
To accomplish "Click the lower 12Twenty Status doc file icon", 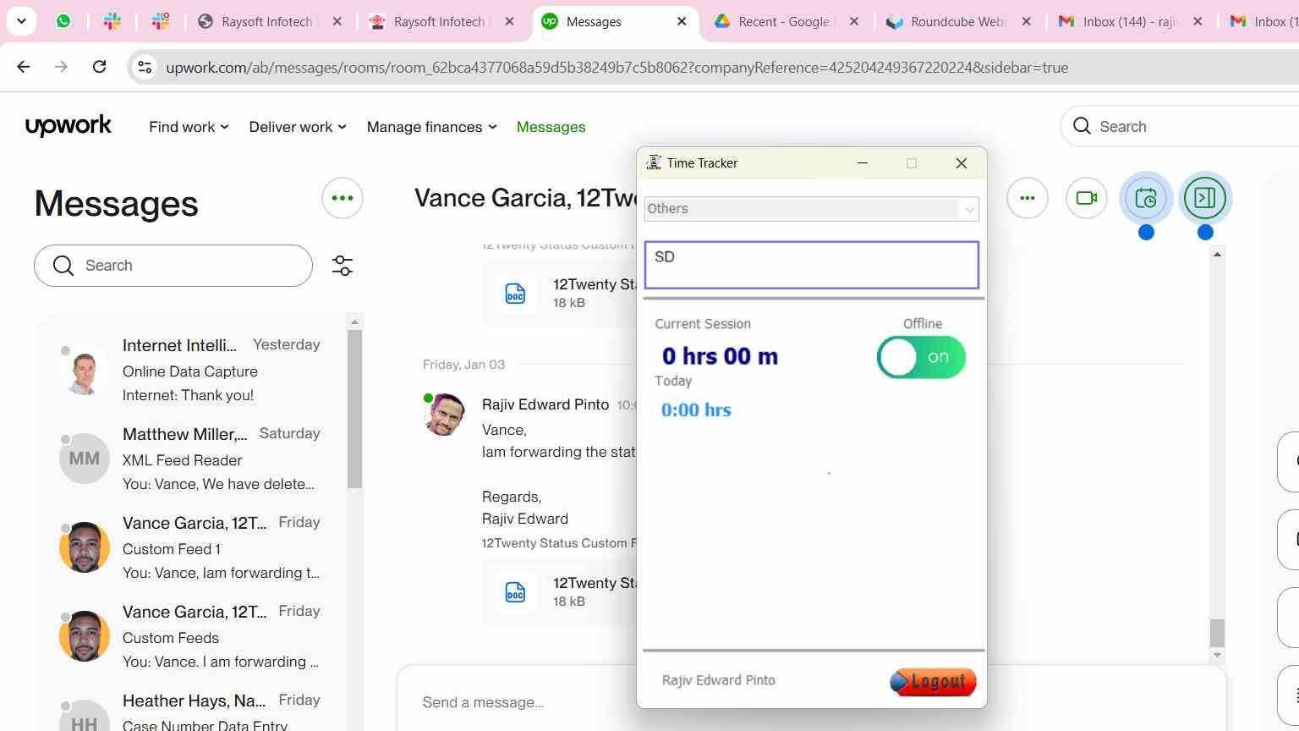I will pyautogui.click(x=515, y=592).
